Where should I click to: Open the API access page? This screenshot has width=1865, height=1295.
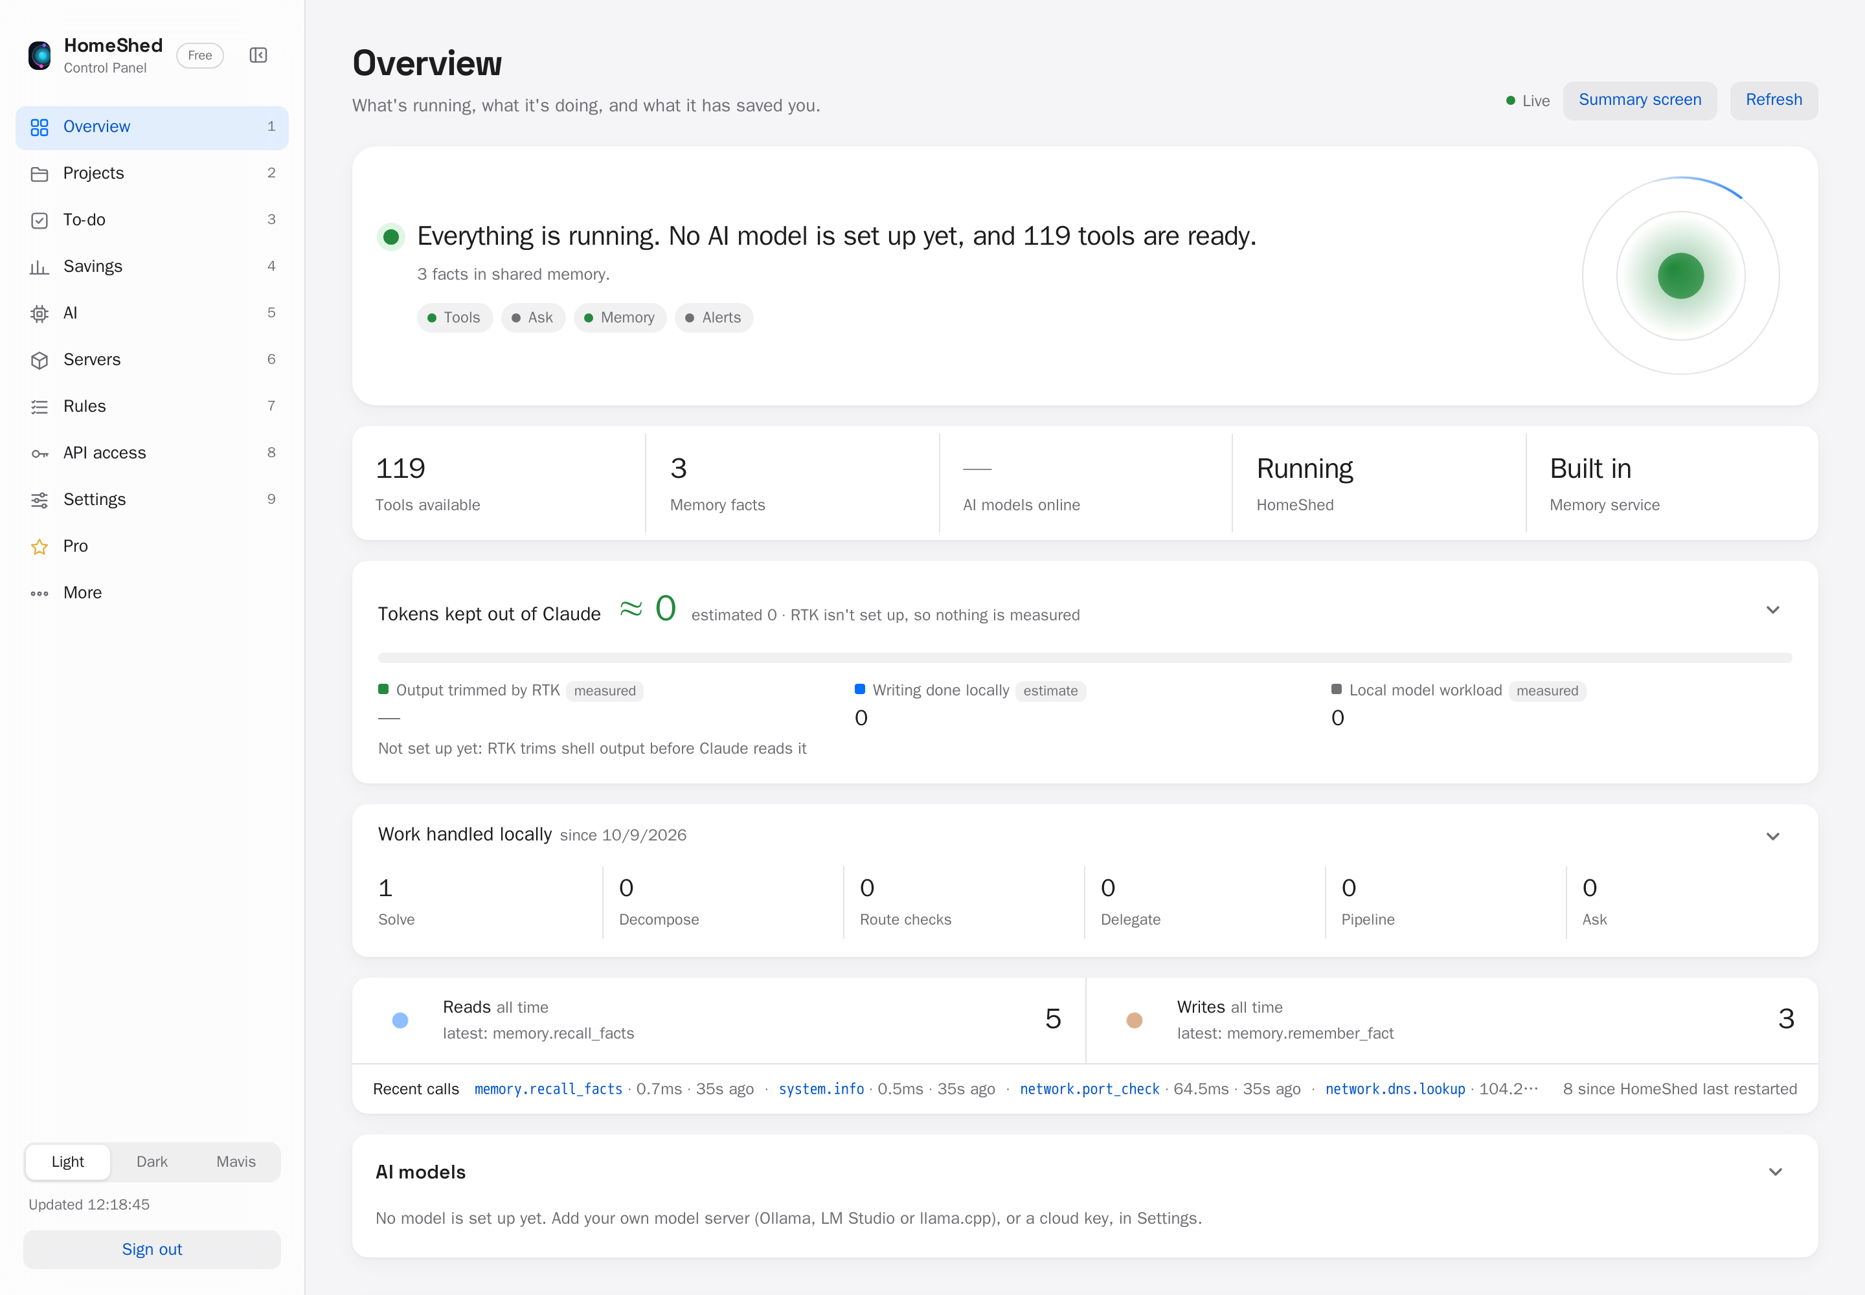click(x=152, y=454)
